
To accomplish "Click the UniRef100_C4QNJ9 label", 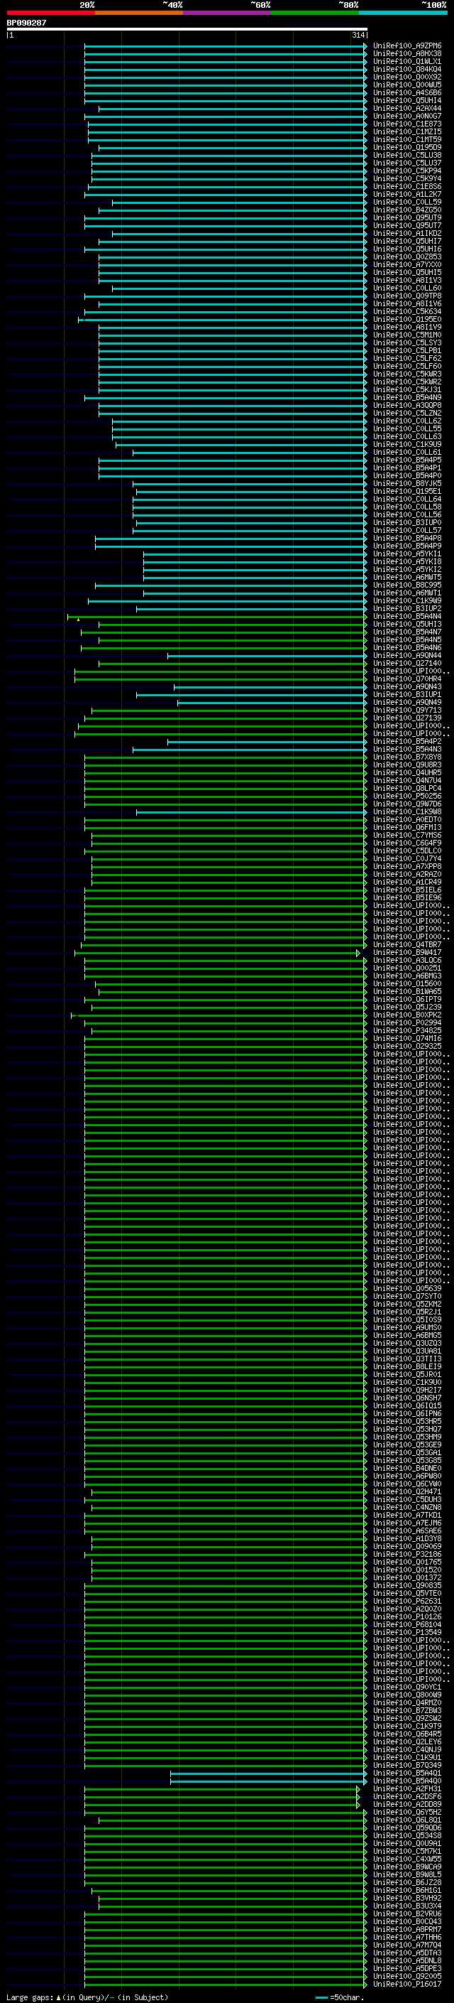I will (407, 1750).
